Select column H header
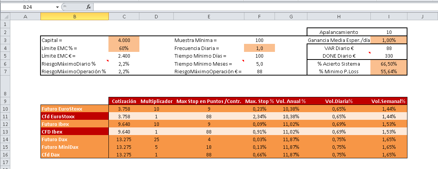Viewport: 438px width, 169px height. (x=339, y=16)
